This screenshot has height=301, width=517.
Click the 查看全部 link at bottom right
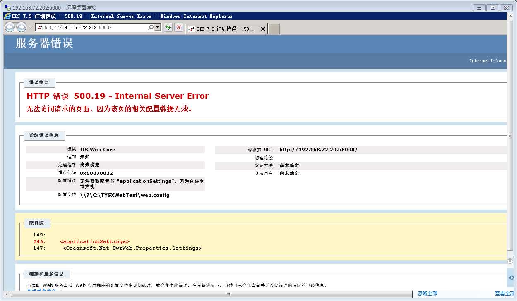click(505, 293)
